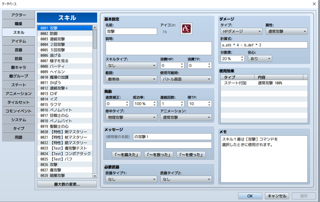Viewport: 320px width, 202px height.
Task: Open the 敵キャラ tab
Action: (x=18, y=68)
